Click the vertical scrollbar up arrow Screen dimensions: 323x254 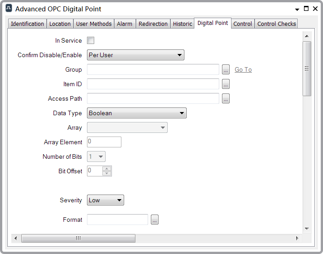pos(307,36)
